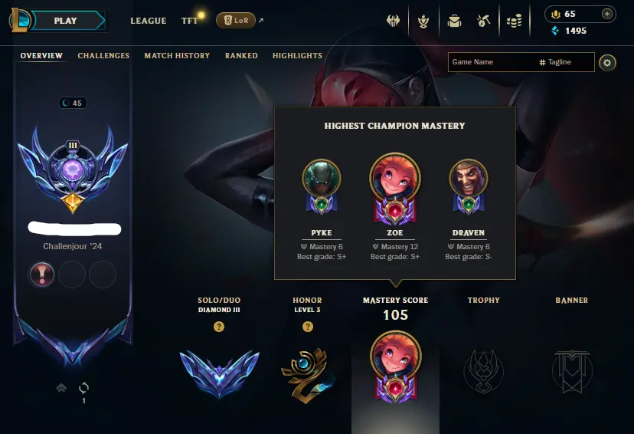Click the double chevron icon under banner
The image size is (634, 434).
[61, 388]
